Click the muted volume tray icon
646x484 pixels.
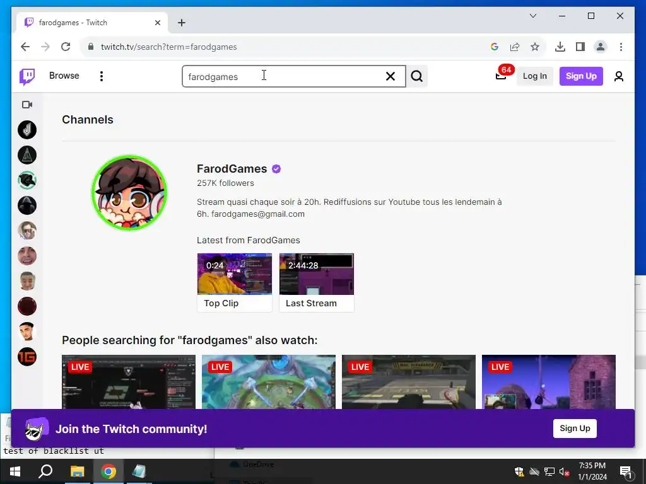(564, 471)
